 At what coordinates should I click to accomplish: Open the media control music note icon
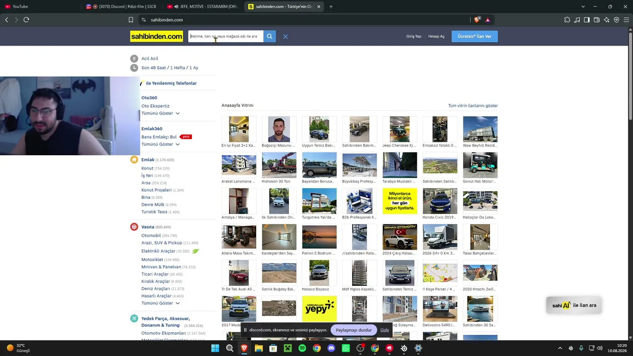(x=577, y=20)
